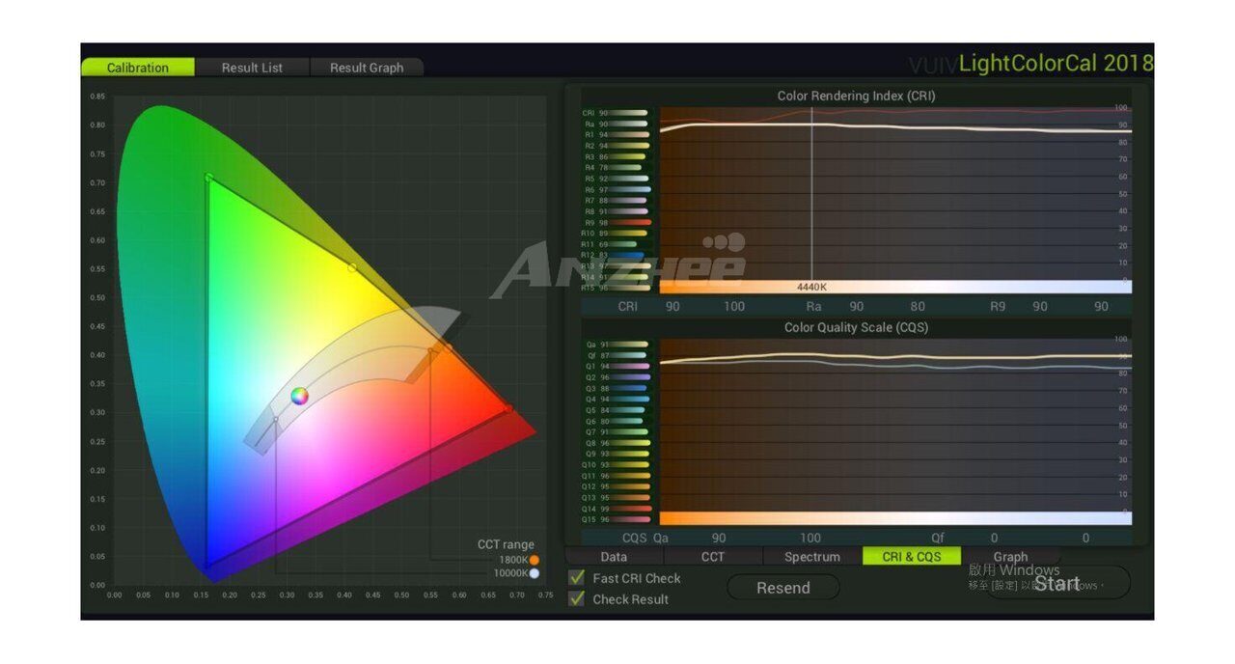Select the white 10000K CCT range marker

click(x=535, y=573)
